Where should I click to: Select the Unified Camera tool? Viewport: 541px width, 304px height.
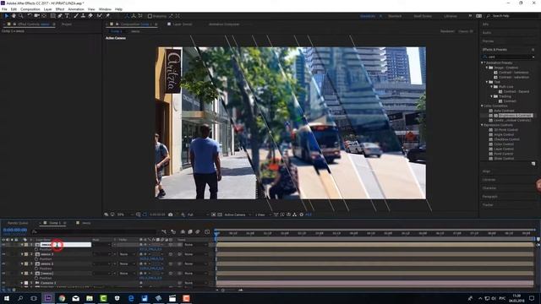point(36,16)
